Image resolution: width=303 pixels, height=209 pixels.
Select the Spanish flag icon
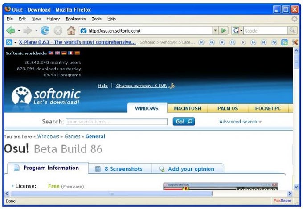[x=77, y=53]
